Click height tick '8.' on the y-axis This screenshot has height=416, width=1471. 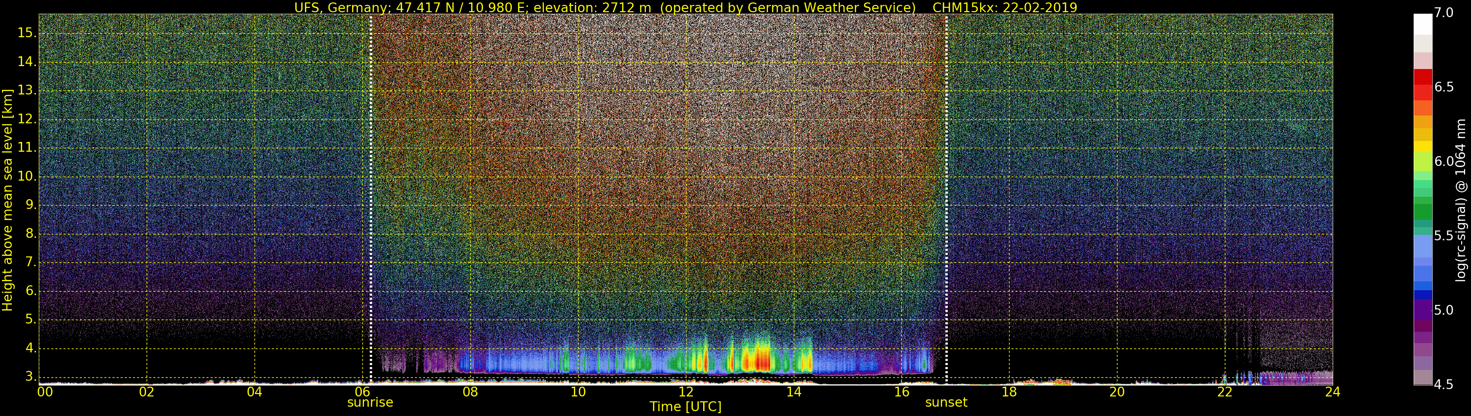point(31,234)
